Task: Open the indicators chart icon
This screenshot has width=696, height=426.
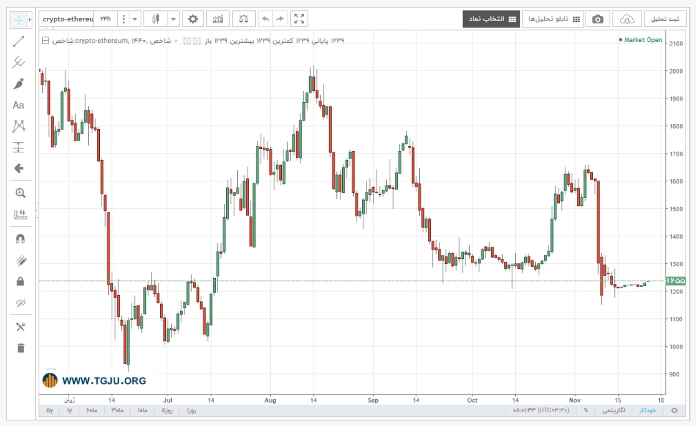Action: [218, 19]
